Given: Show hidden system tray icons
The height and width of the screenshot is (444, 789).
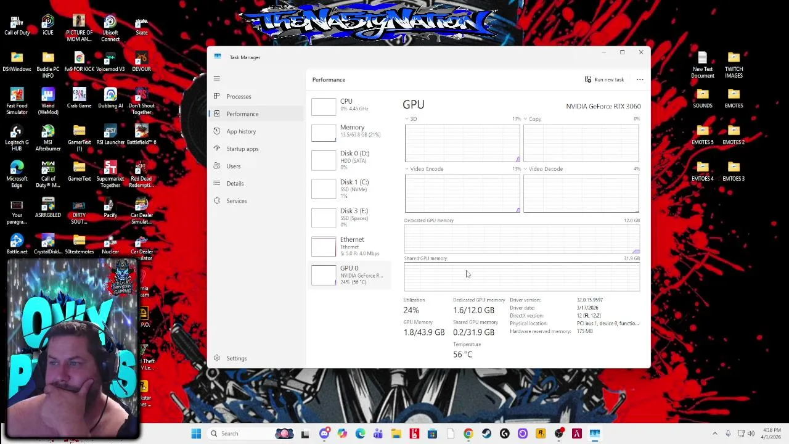Looking at the screenshot, I should (x=715, y=434).
